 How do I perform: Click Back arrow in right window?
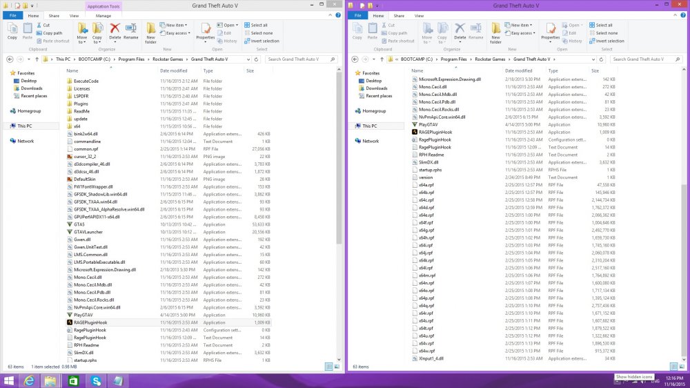355,59
